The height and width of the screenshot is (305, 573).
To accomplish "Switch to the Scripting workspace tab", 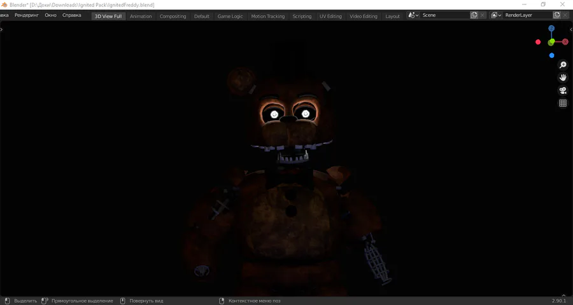I will point(302,16).
